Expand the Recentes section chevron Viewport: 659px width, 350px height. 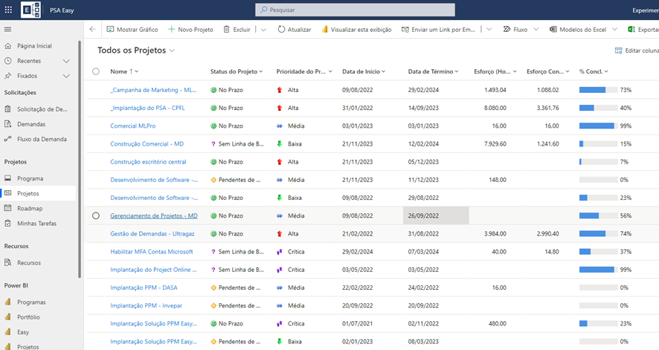click(x=66, y=61)
